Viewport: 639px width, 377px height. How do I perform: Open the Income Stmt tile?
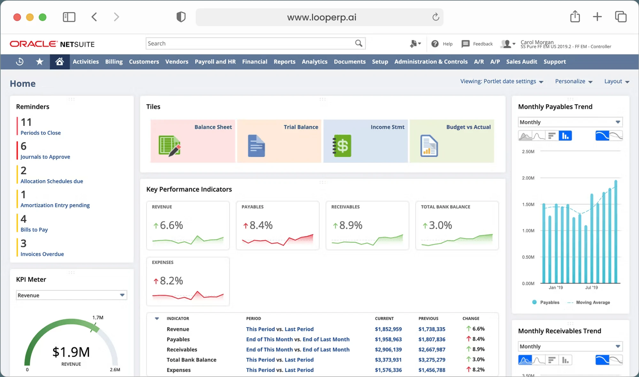point(366,141)
